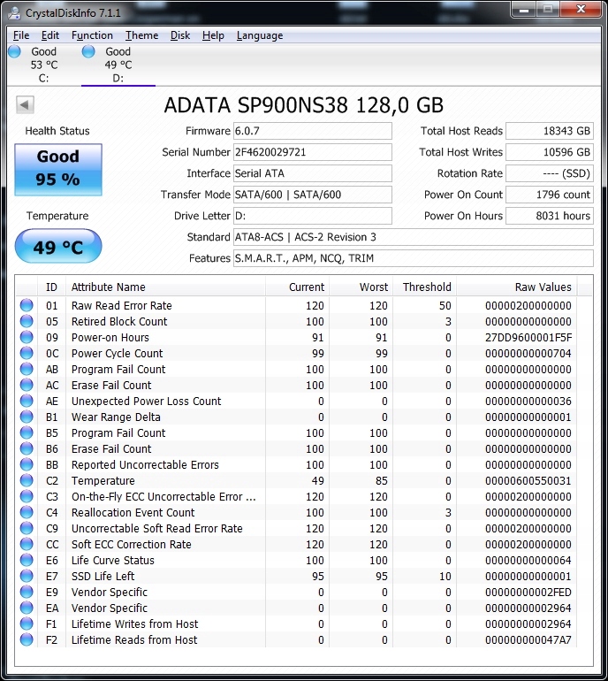
Task: Click status orb of B6 Erase Fail Count
Action: (x=27, y=448)
